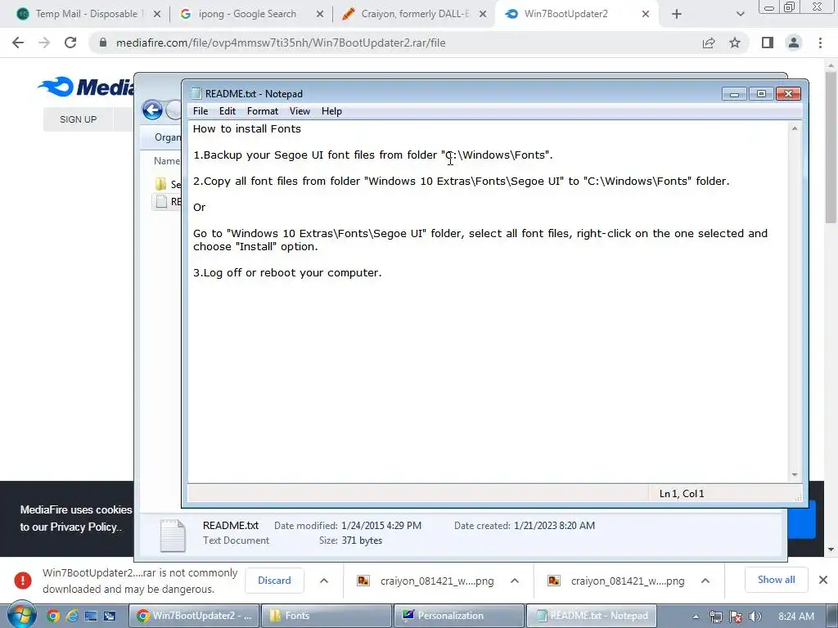Screen dimensions: 838x628
Task: Open the Windows Start menu
Action: pos(21,616)
